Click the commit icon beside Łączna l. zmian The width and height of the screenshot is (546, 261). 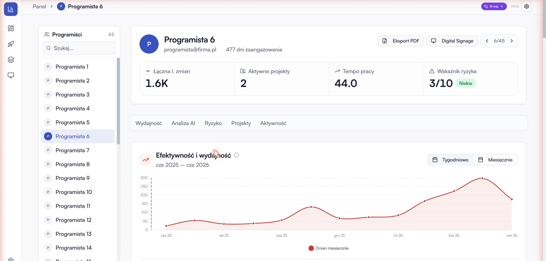pyautogui.click(x=148, y=71)
